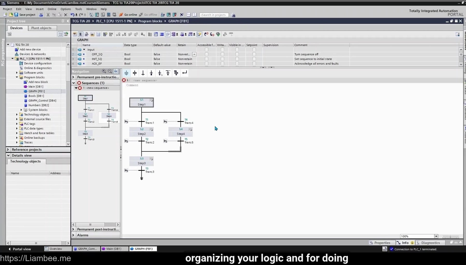This screenshot has width=466, height=265.
Task: Open the Properties inspector tab
Action: (x=380, y=243)
